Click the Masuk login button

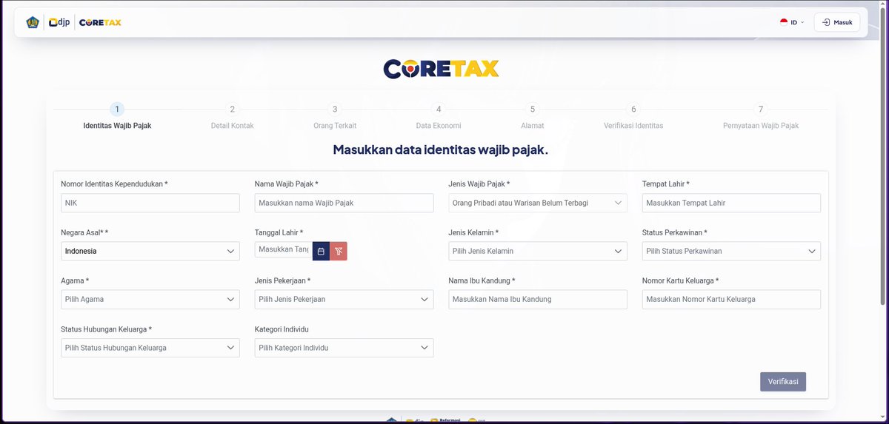pos(837,22)
